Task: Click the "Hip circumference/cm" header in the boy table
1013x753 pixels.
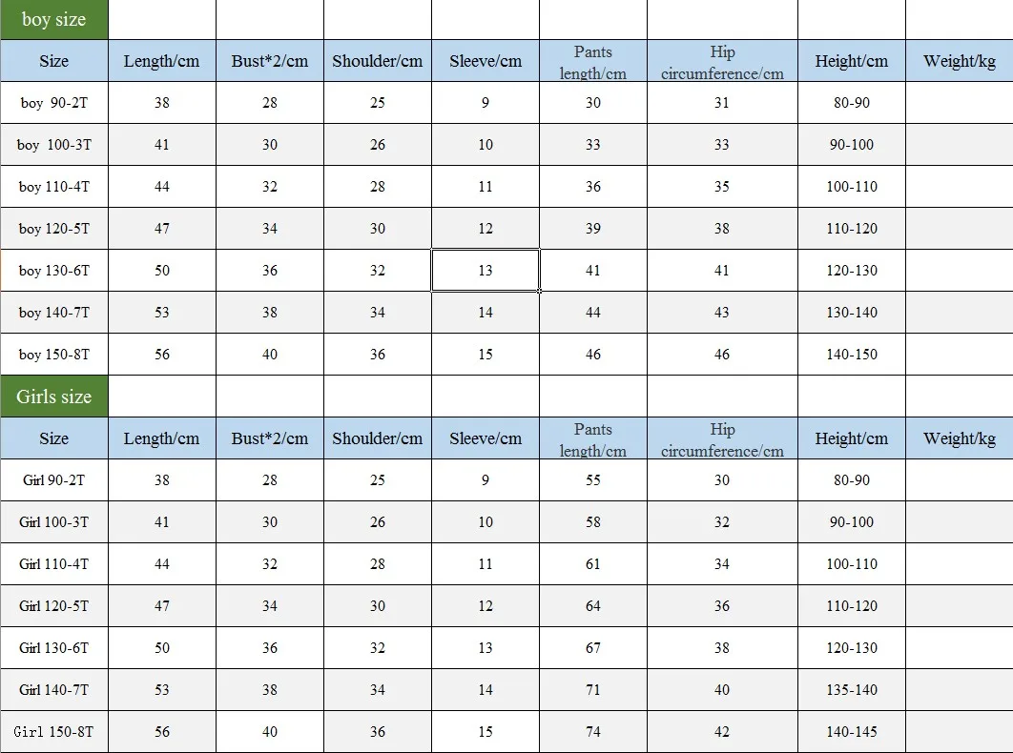Action: (722, 61)
